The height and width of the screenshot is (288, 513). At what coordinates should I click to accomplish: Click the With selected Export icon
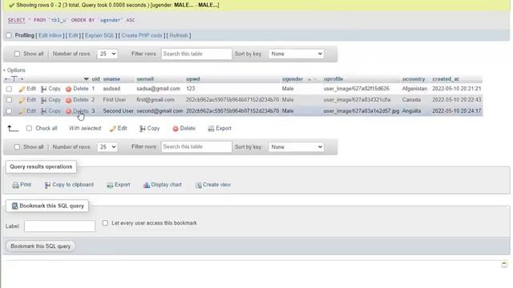211,129
